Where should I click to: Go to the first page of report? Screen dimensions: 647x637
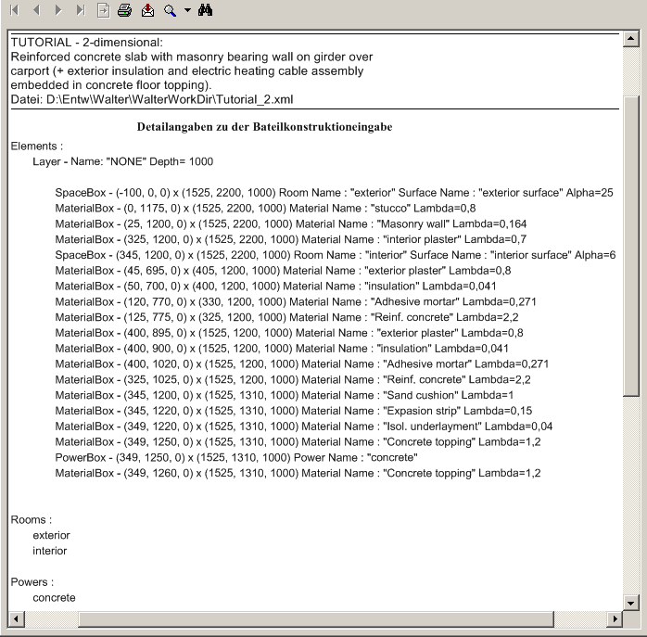click(x=14, y=10)
